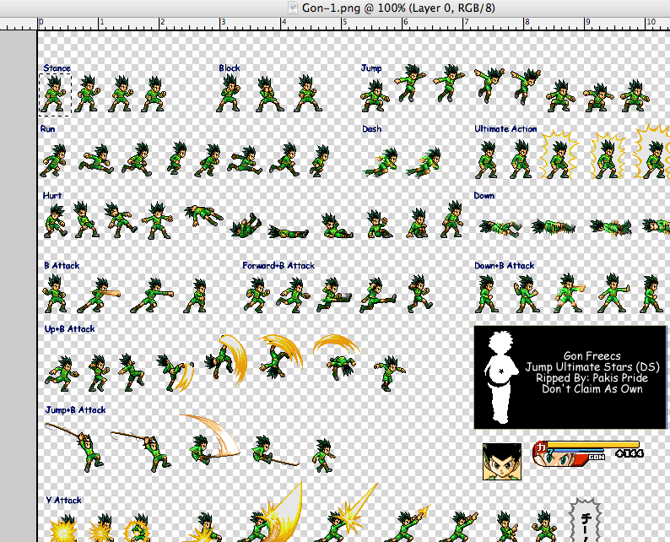Click the "Stance" label
This screenshot has width=670, height=542.
click(57, 68)
